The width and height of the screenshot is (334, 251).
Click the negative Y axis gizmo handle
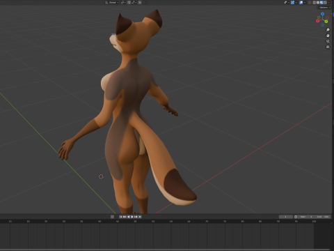[319, 17]
